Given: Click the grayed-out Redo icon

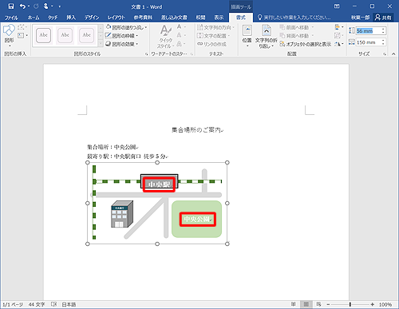Looking at the screenshot, I should [x=36, y=6].
